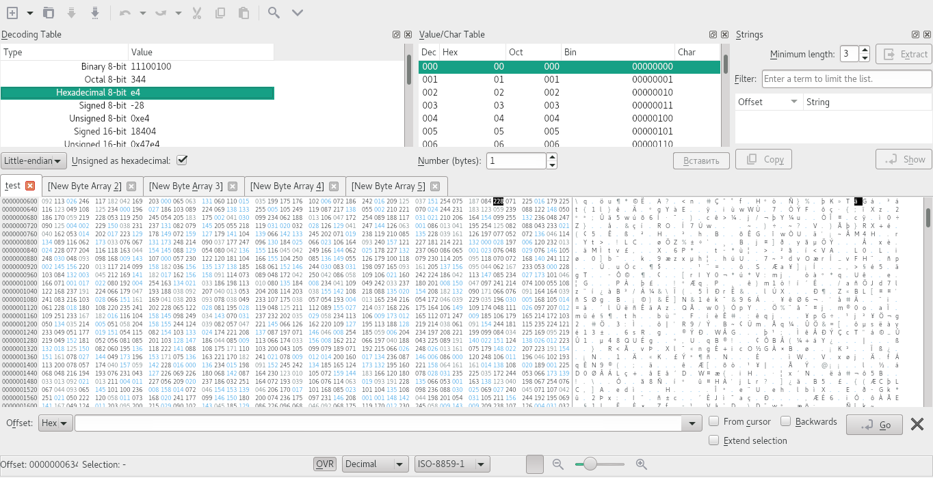
Task: Float the Decoding Table panel
Action: point(396,34)
